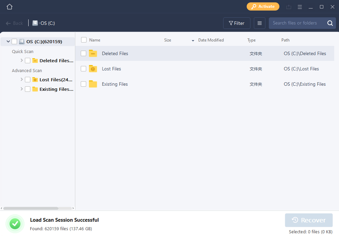Click the share icon near Activate
339x236 pixels.
tap(289, 7)
